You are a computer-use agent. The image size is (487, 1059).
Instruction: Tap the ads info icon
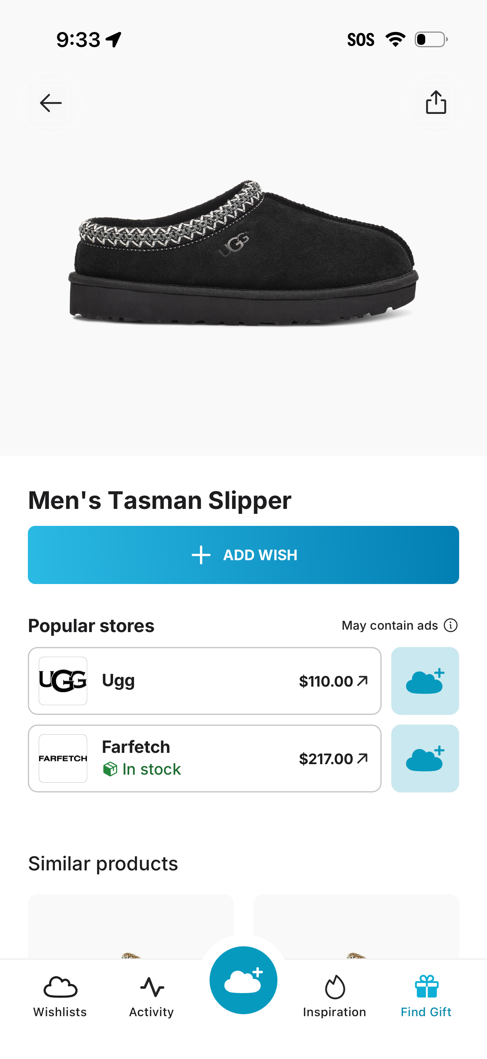coord(450,625)
